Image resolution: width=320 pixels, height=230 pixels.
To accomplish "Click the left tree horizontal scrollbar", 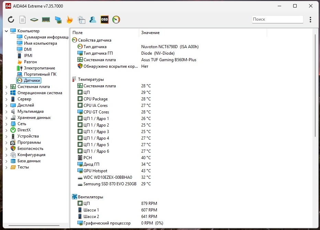I will point(34,226).
